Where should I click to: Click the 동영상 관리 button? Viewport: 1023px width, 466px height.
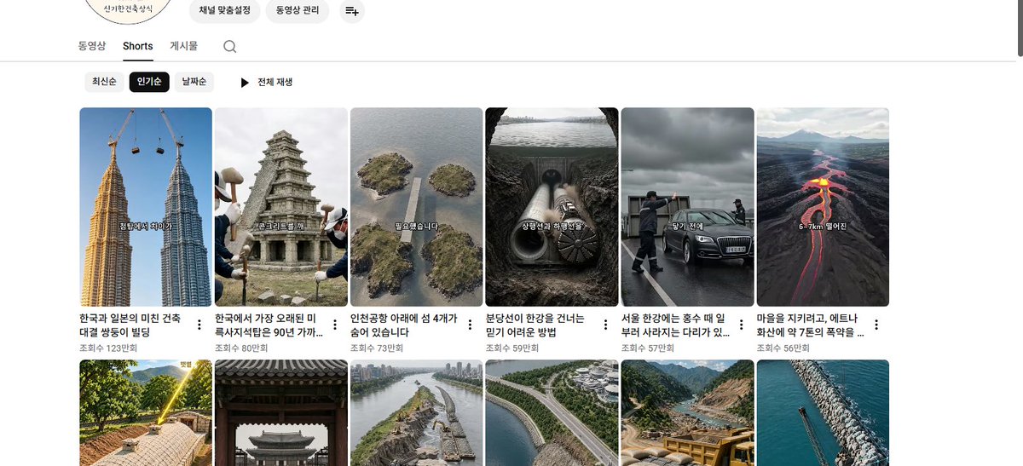(x=298, y=11)
